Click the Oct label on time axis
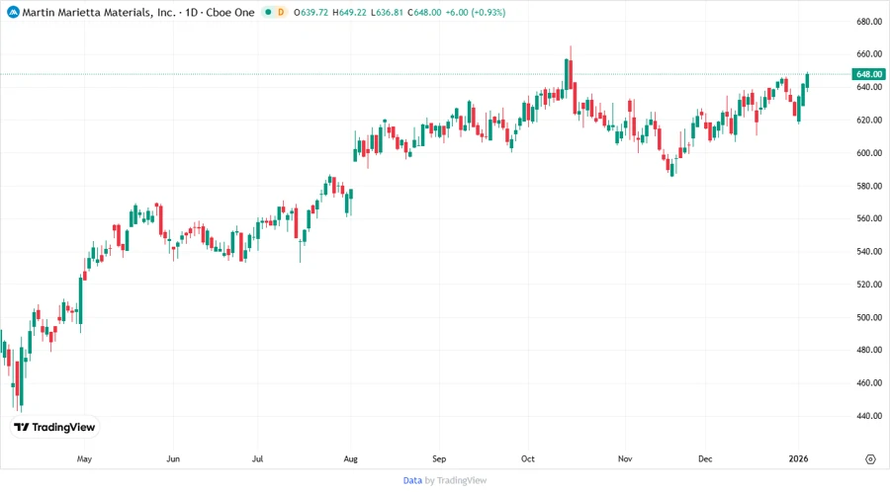Viewport: 890px width, 492px height. tap(528, 458)
